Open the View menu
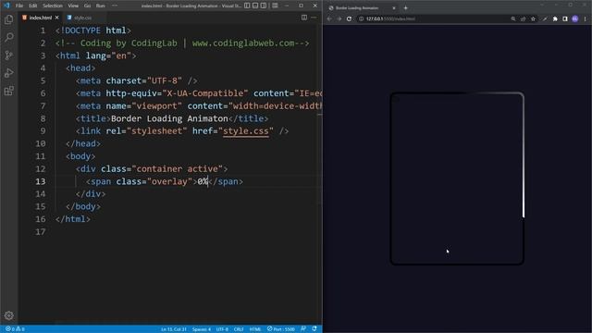Image resolution: width=592 pixels, height=333 pixels. [73, 6]
